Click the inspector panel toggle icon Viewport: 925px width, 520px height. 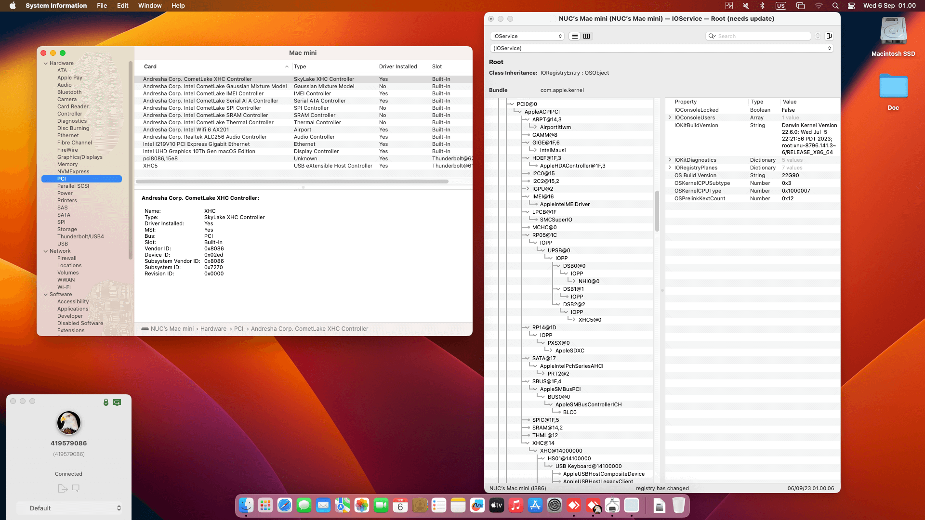(829, 36)
